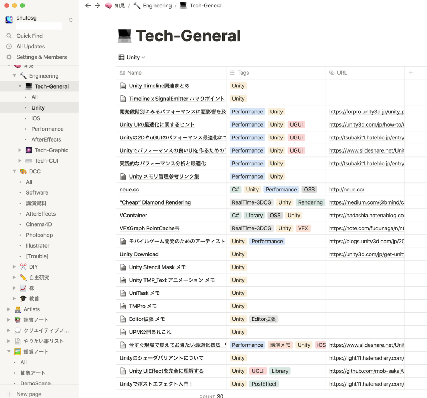Click the Artists icon in sidebar

coord(18,309)
